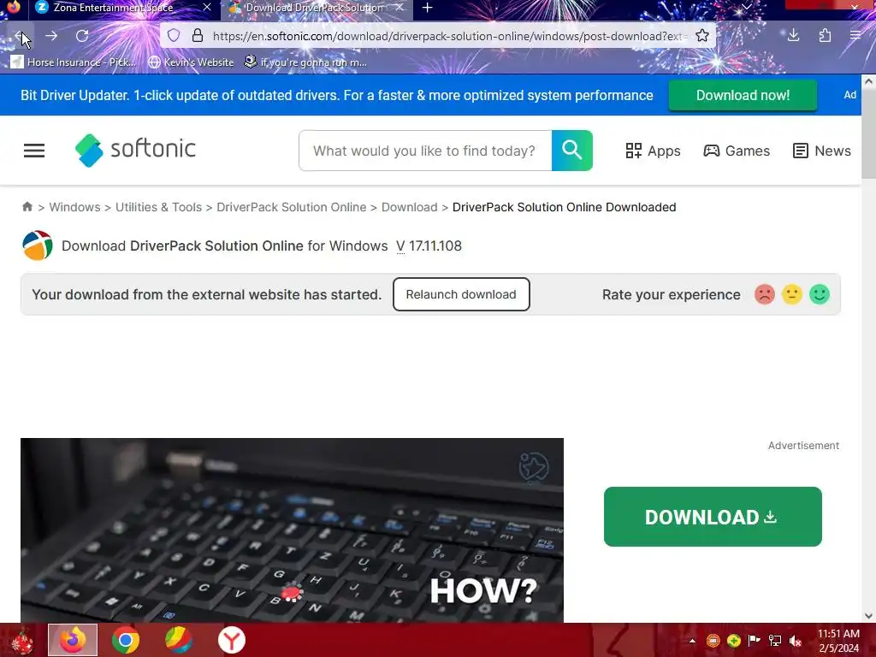Viewport: 876px width, 657px height.
Task: Click the DriverPack Solution app icon
Action: pyautogui.click(x=38, y=246)
